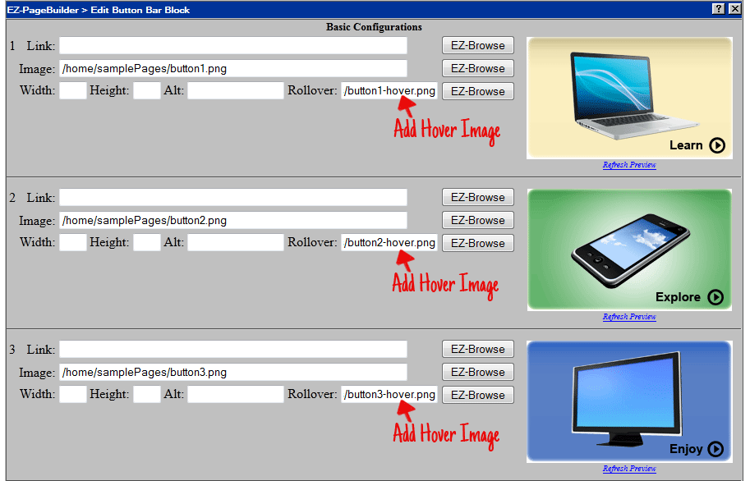Click Refresh Preview under the phone image
Screen dimensions: 750x481
click(x=629, y=317)
